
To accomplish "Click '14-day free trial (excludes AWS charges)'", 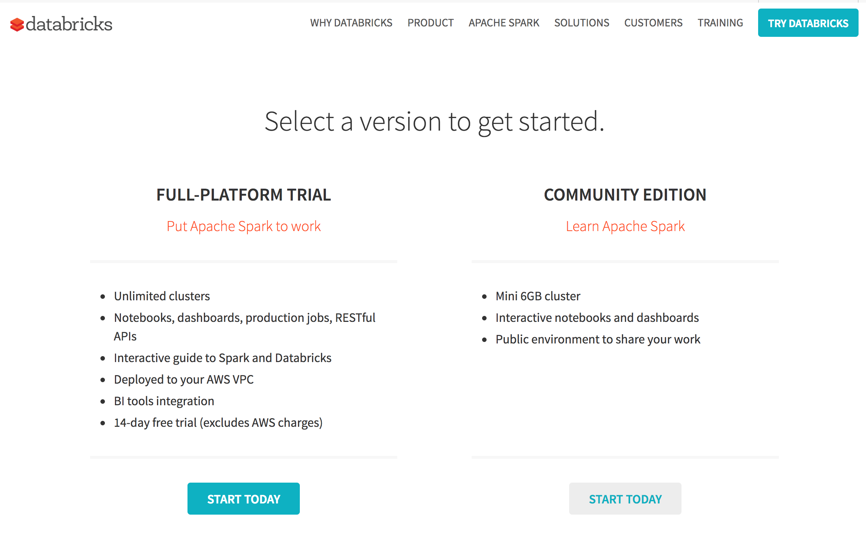I will (218, 423).
